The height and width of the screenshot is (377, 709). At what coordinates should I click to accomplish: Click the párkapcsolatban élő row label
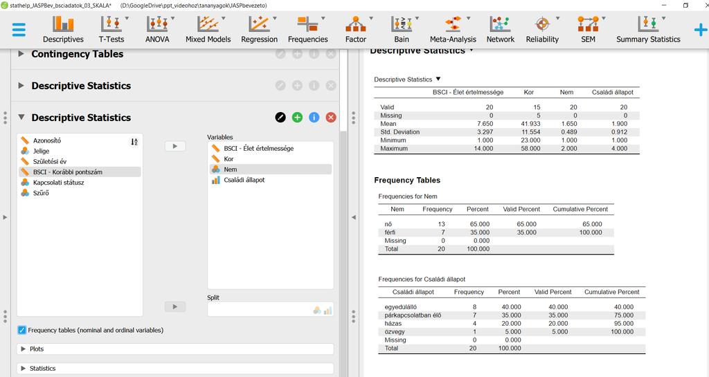413,315
